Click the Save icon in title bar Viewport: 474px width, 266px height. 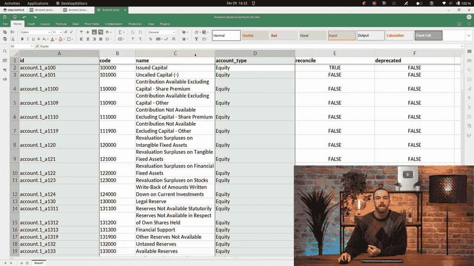coord(5,17)
